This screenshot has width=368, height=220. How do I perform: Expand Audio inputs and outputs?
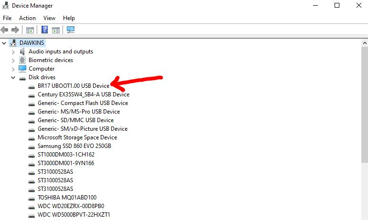(13, 52)
